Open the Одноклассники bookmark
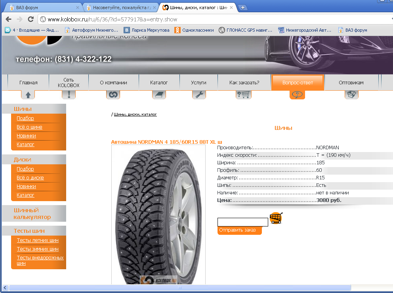Screen dimensions: 393x293 point(194,30)
